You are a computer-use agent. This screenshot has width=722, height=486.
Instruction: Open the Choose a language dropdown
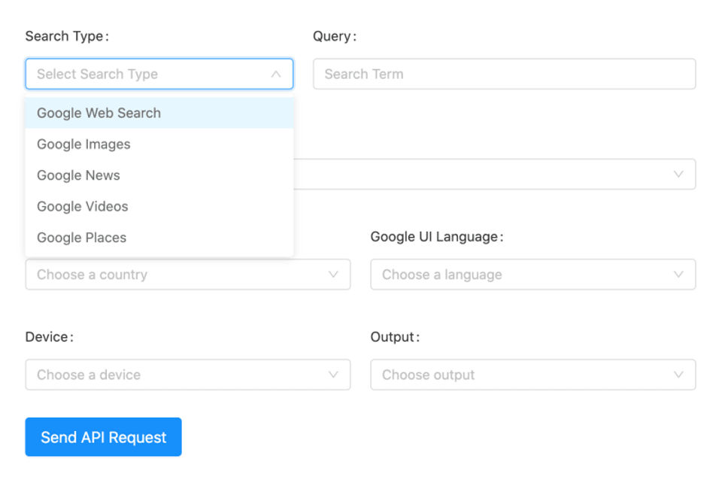click(x=532, y=275)
